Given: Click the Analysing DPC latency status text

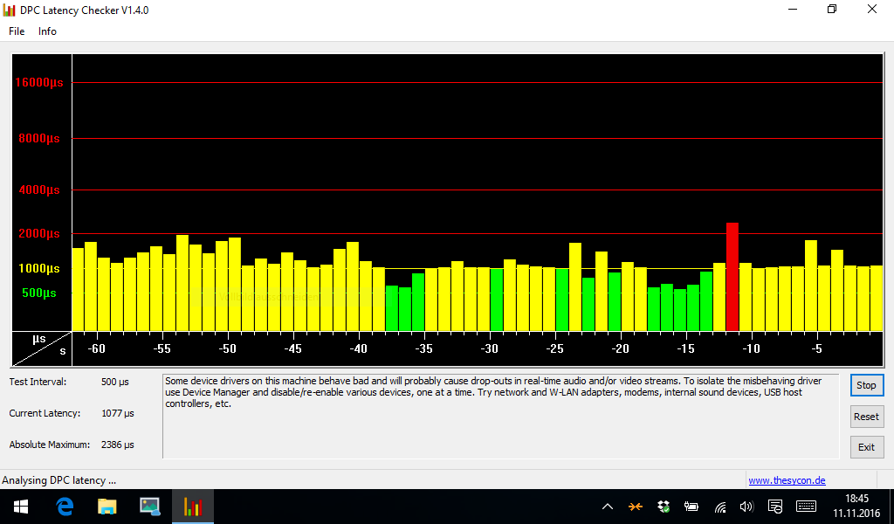Looking at the screenshot, I should click(59, 480).
